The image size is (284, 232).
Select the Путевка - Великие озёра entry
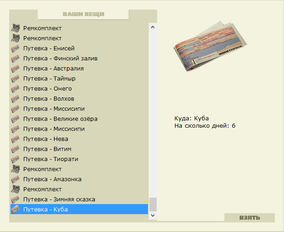[79, 119]
